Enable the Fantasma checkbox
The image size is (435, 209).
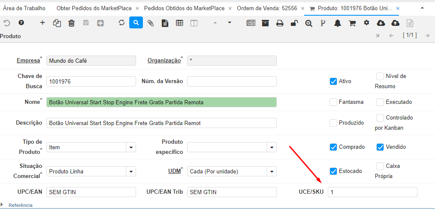pos(333,102)
